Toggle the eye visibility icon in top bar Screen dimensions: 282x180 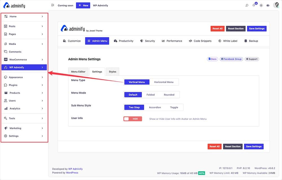pos(268,5)
